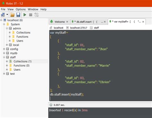Close the db.staff.insert tab
The width and height of the screenshot is (152, 118).
coord(105,22)
